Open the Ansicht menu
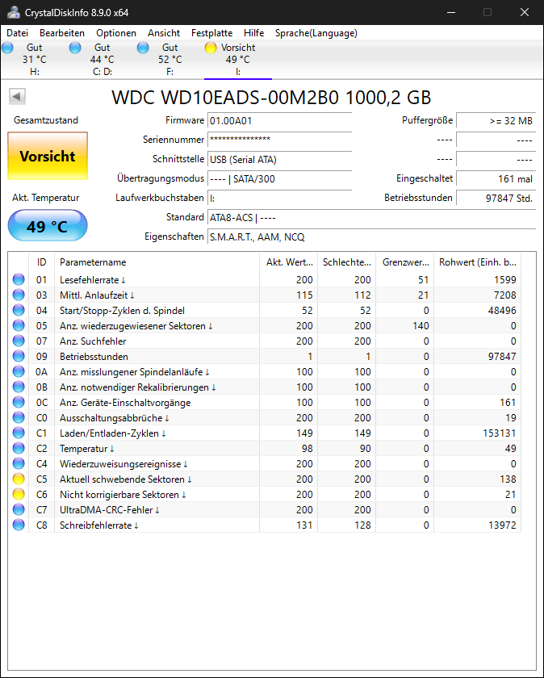The image size is (544, 678). coord(164,33)
